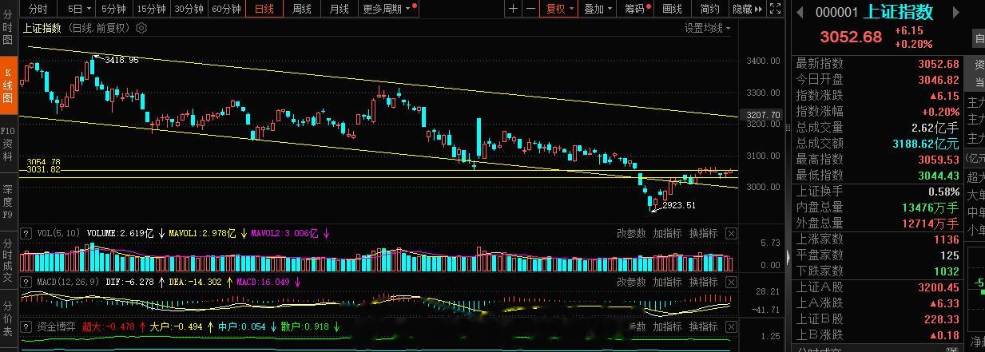Click 换指标 in the MACD panel

pos(703,282)
